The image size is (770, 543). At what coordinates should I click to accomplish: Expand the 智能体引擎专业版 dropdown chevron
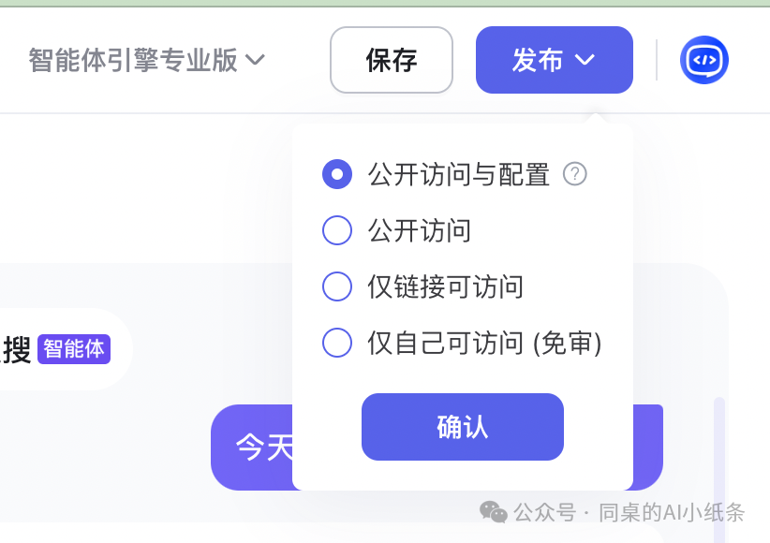255,59
